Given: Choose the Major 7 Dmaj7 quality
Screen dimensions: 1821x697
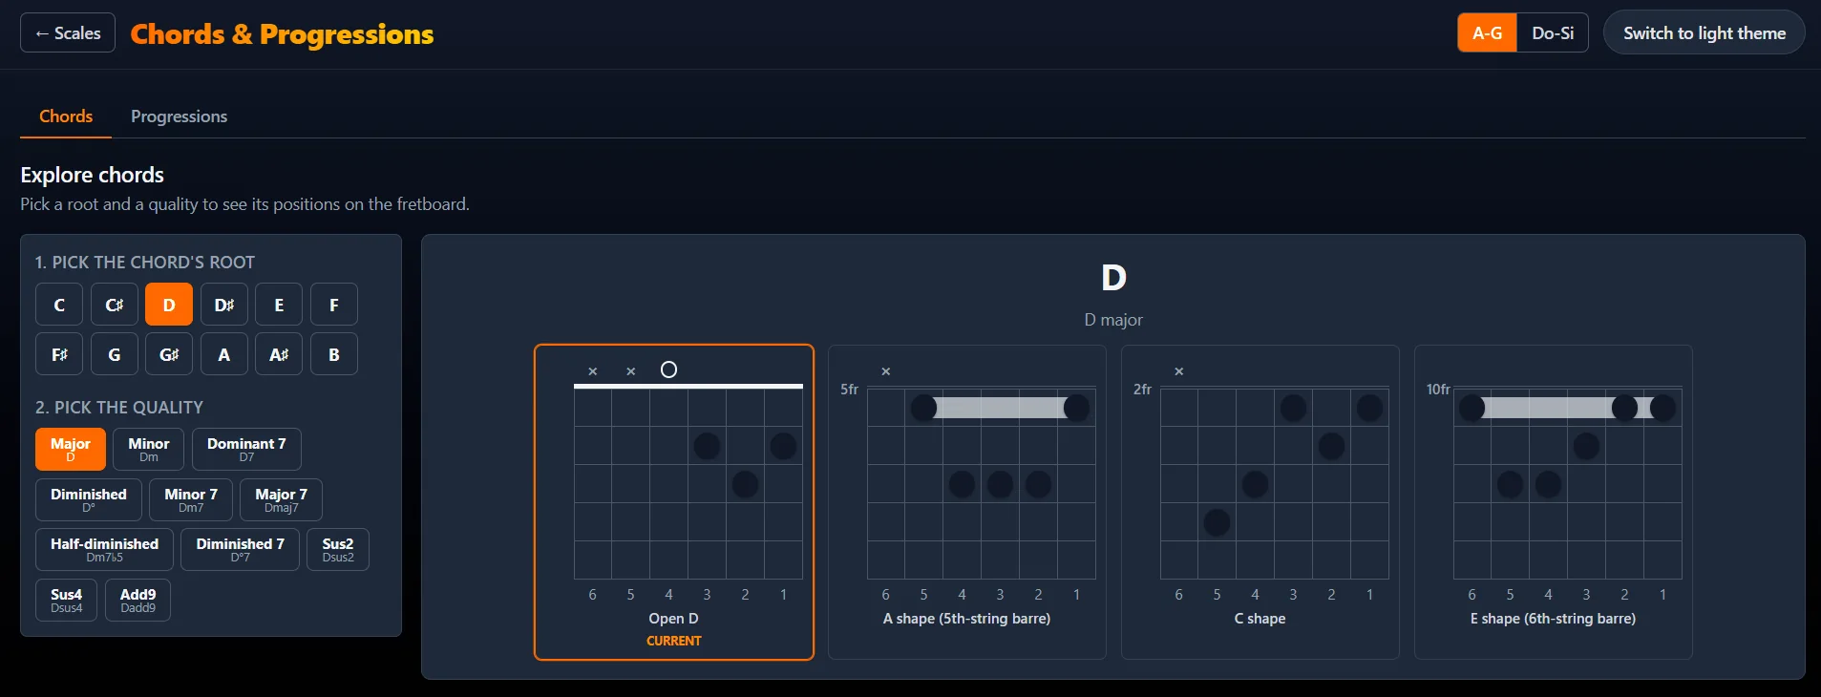Looking at the screenshot, I should [281, 499].
